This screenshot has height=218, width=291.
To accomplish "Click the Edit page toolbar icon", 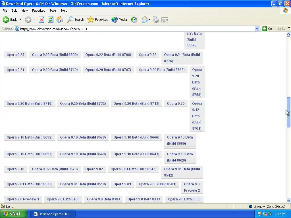I will click(165, 20).
